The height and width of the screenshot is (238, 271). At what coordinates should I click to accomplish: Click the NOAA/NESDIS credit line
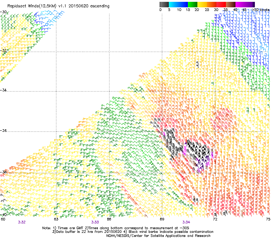pyautogui.click(x=158, y=236)
